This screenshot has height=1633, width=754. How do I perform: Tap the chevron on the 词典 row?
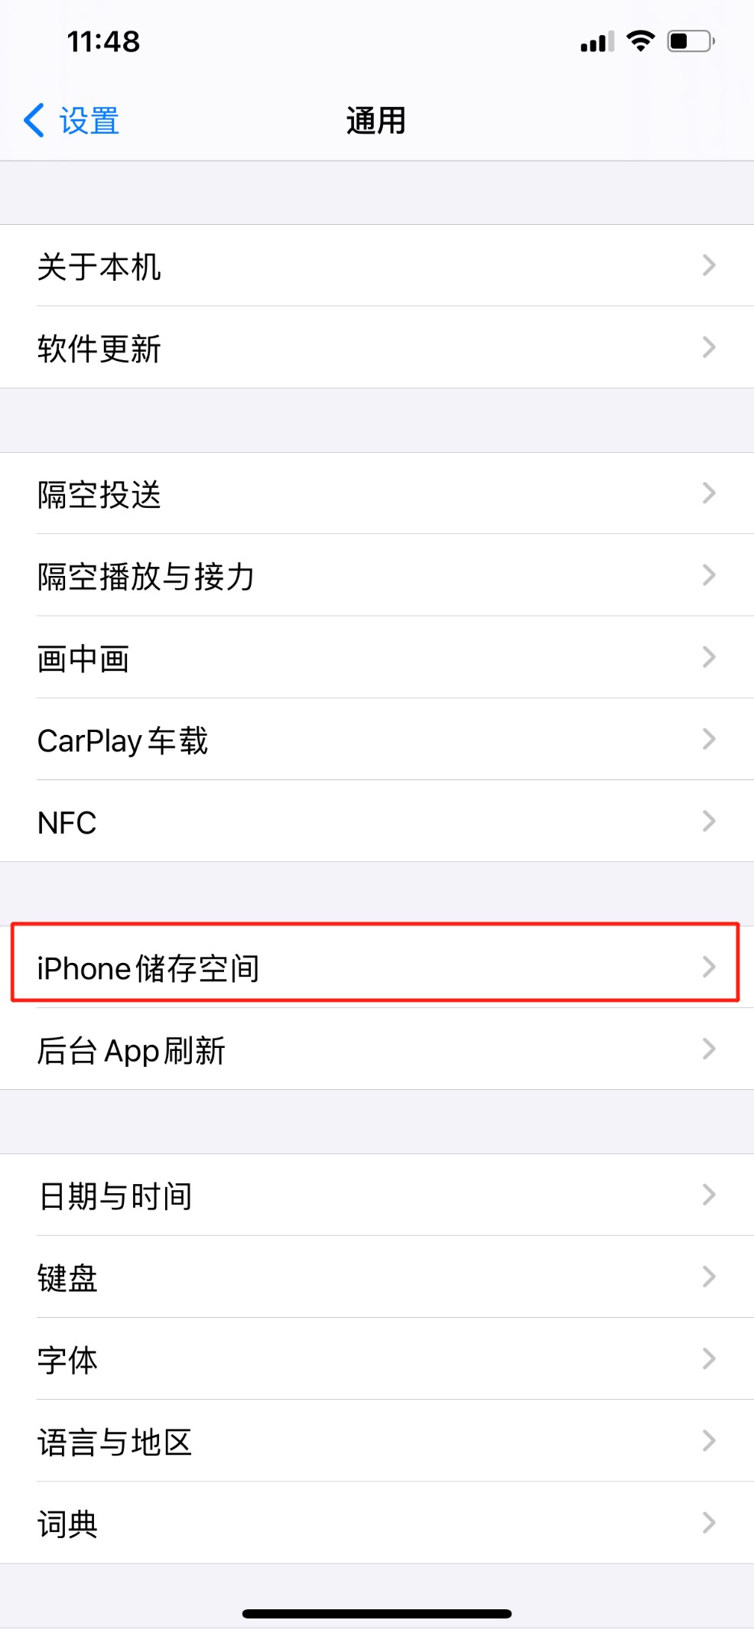tap(709, 1523)
